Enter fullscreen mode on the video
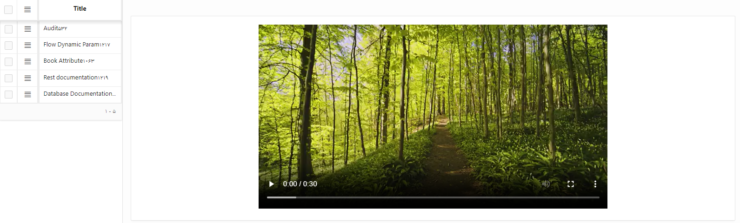The height and width of the screenshot is (223, 740). click(x=571, y=184)
